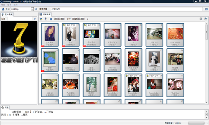Open the third menu in the menu bar
Viewport: 209px width, 125px height.
pyautogui.click(x=15, y=5)
